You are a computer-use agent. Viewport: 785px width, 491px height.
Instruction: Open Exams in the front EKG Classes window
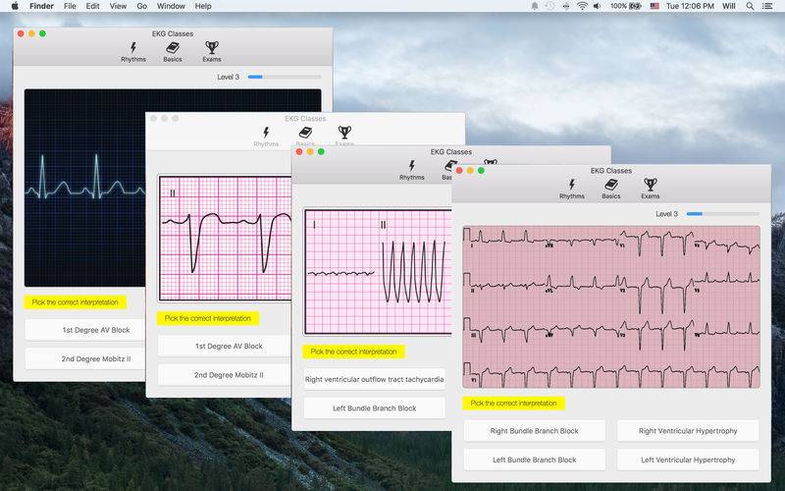[651, 189]
